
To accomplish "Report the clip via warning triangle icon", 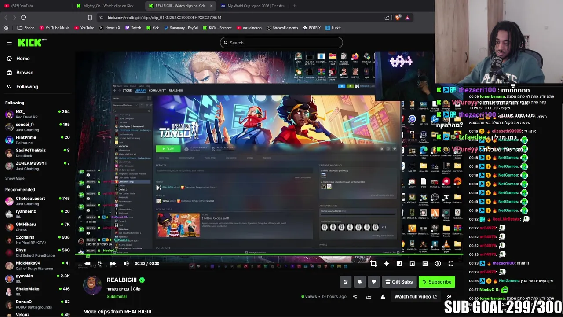I will (x=383, y=297).
